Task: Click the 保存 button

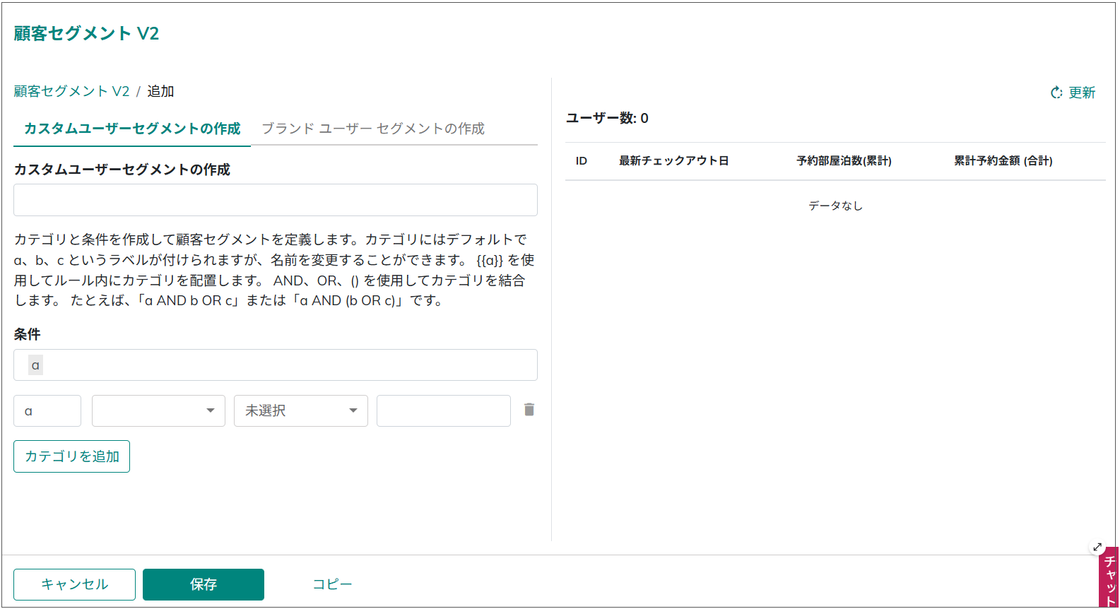Action: [x=204, y=584]
